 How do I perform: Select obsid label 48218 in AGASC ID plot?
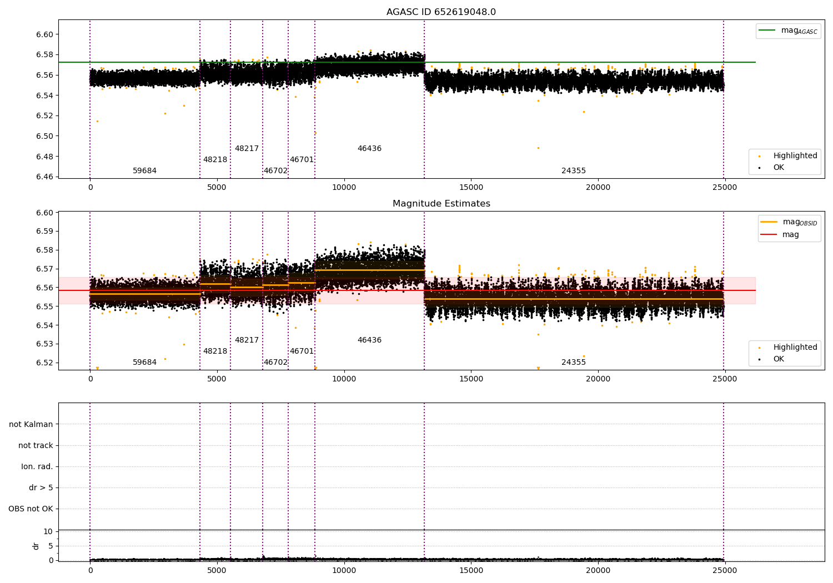[215, 160]
